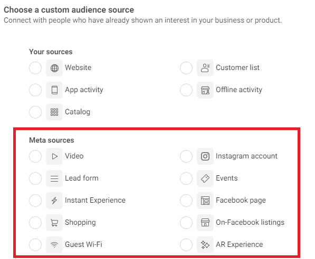Image resolution: width=315 pixels, height=259 pixels.
Task: Choose the Offline activity radio option
Action: [186, 90]
